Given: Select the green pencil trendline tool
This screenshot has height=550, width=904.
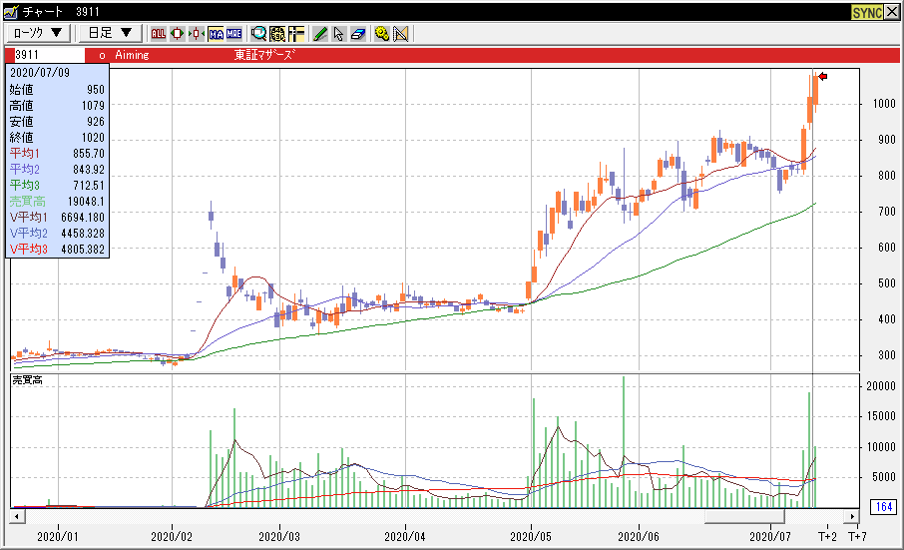Looking at the screenshot, I should coord(320,33).
